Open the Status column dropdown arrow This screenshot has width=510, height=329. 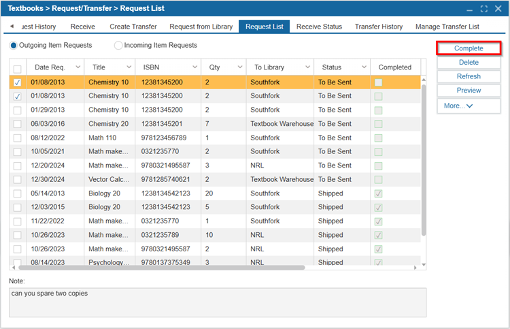point(364,67)
